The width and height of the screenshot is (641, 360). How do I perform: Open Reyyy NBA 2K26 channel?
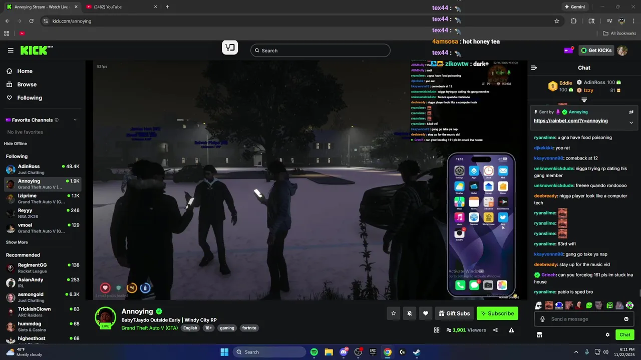(43, 213)
